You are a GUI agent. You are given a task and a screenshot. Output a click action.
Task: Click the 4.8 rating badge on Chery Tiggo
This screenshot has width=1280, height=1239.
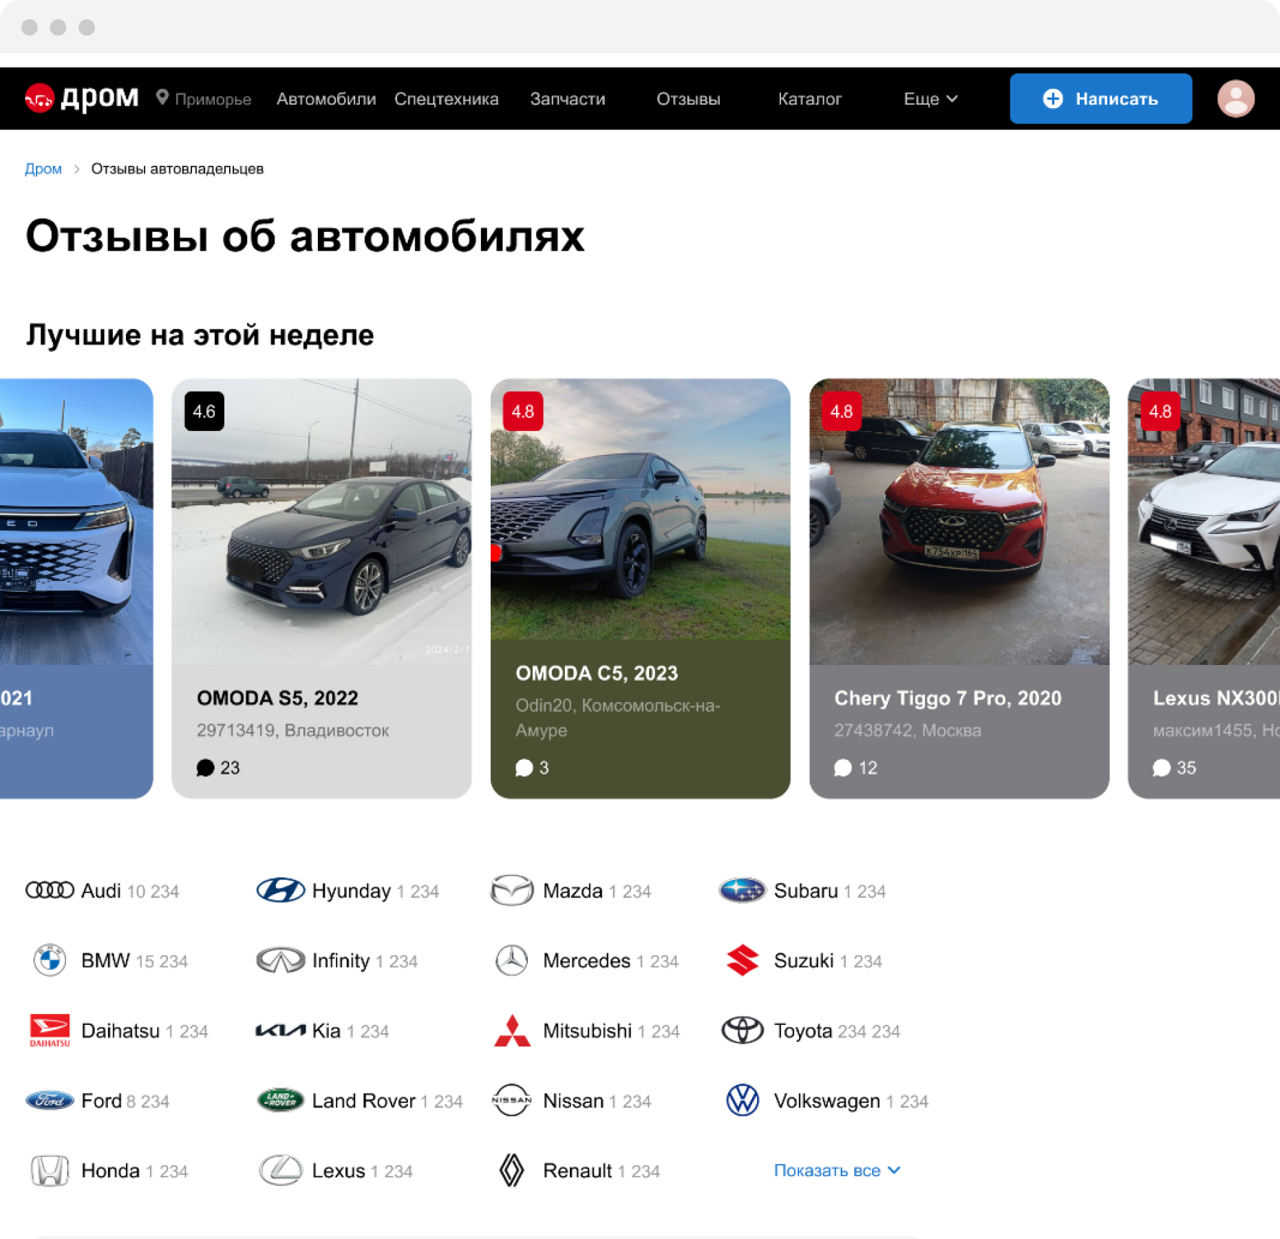(841, 412)
